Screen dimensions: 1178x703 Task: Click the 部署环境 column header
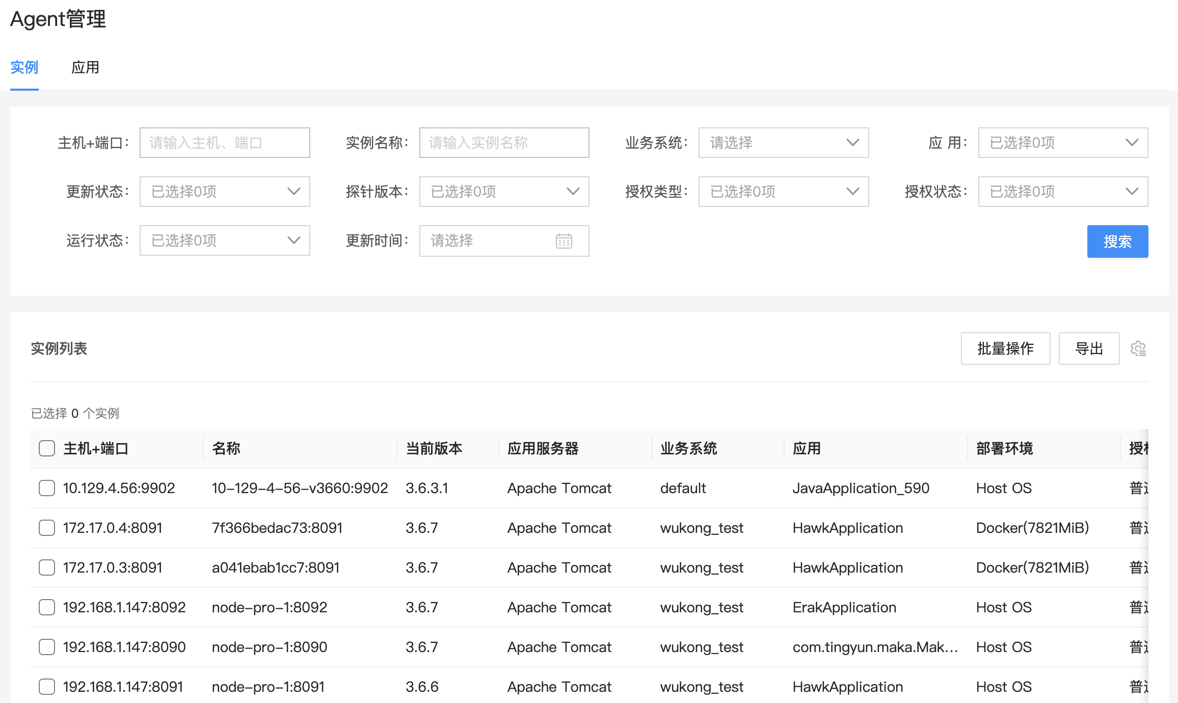[1005, 448]
